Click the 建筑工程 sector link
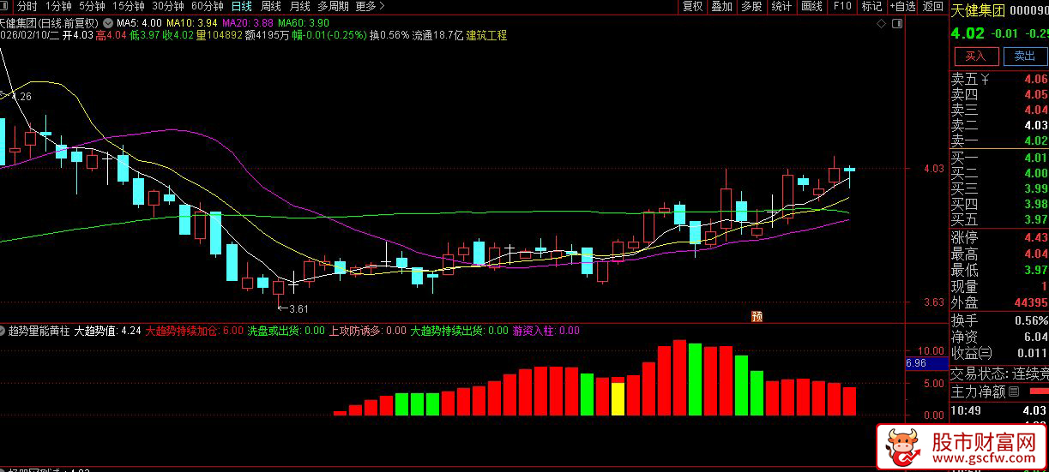1049x472 pixels. click(x=486, y=36)
